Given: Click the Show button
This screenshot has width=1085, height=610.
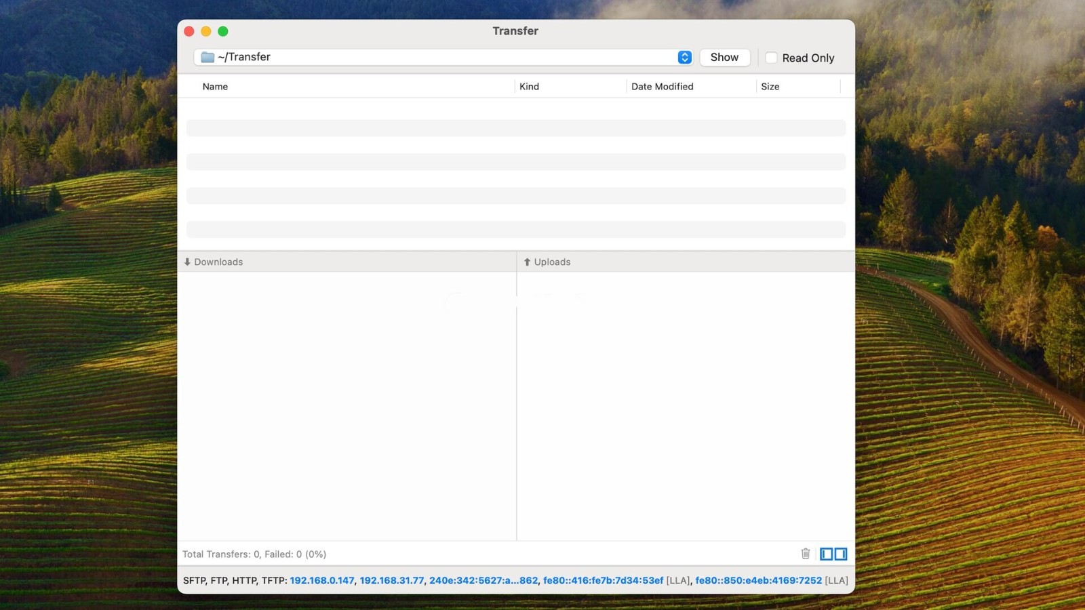Looking at the screenshot, I should [x=724, y=58].
